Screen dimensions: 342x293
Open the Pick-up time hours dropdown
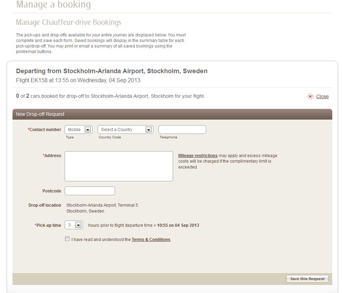point(74,225)
